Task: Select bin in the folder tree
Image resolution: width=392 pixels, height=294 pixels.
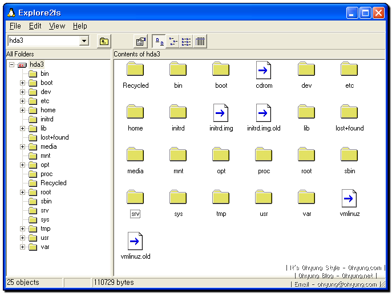Action: click(x=45, y=73)
